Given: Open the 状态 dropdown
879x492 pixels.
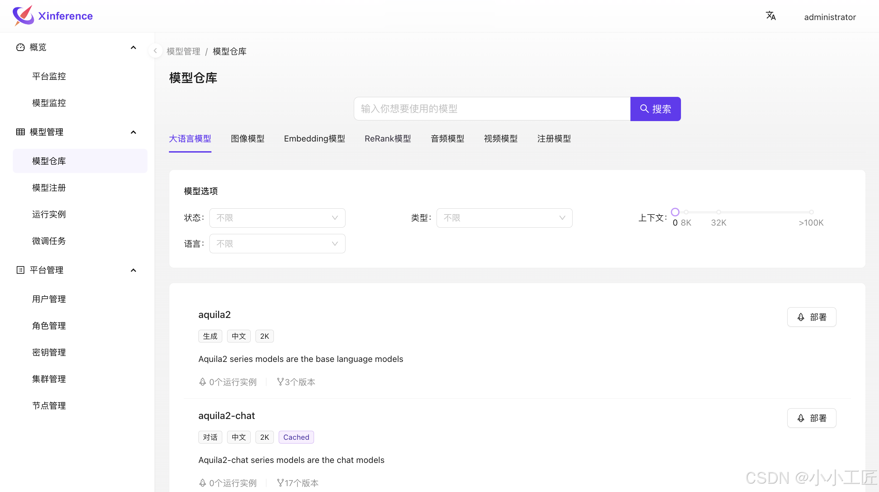Looking at the screenshot, I should click(277, 218).
